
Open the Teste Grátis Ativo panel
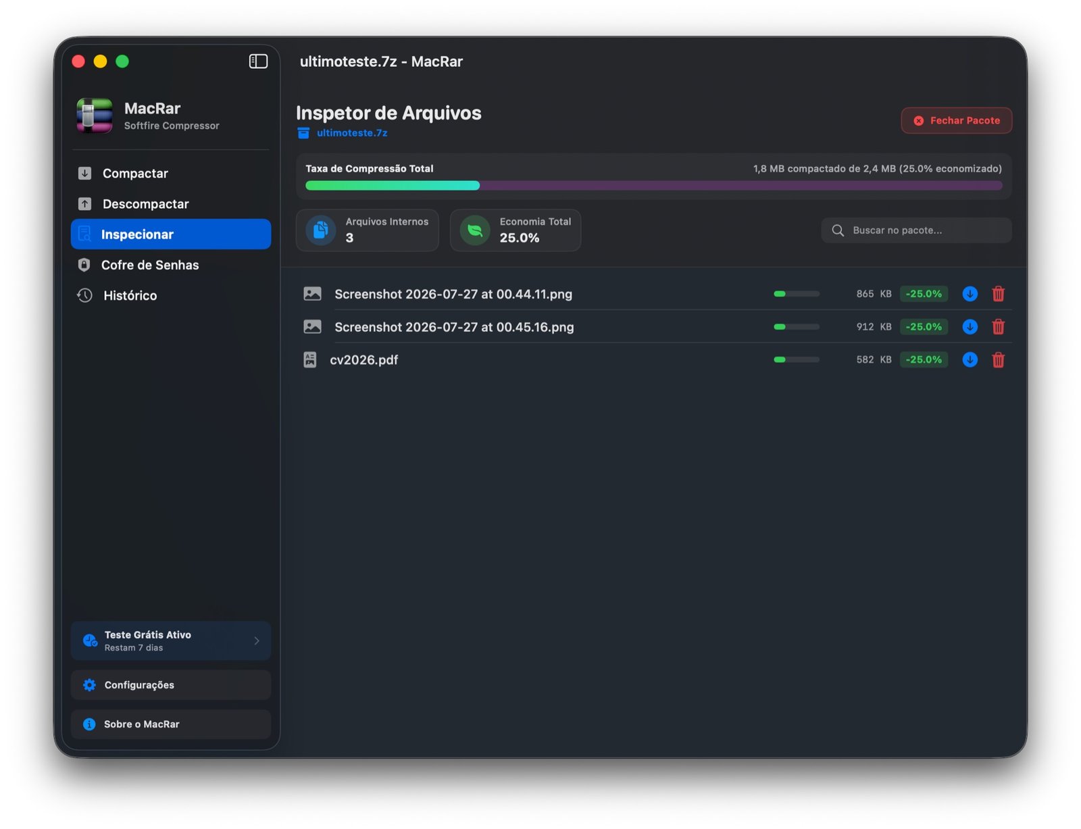click(171, 641)
